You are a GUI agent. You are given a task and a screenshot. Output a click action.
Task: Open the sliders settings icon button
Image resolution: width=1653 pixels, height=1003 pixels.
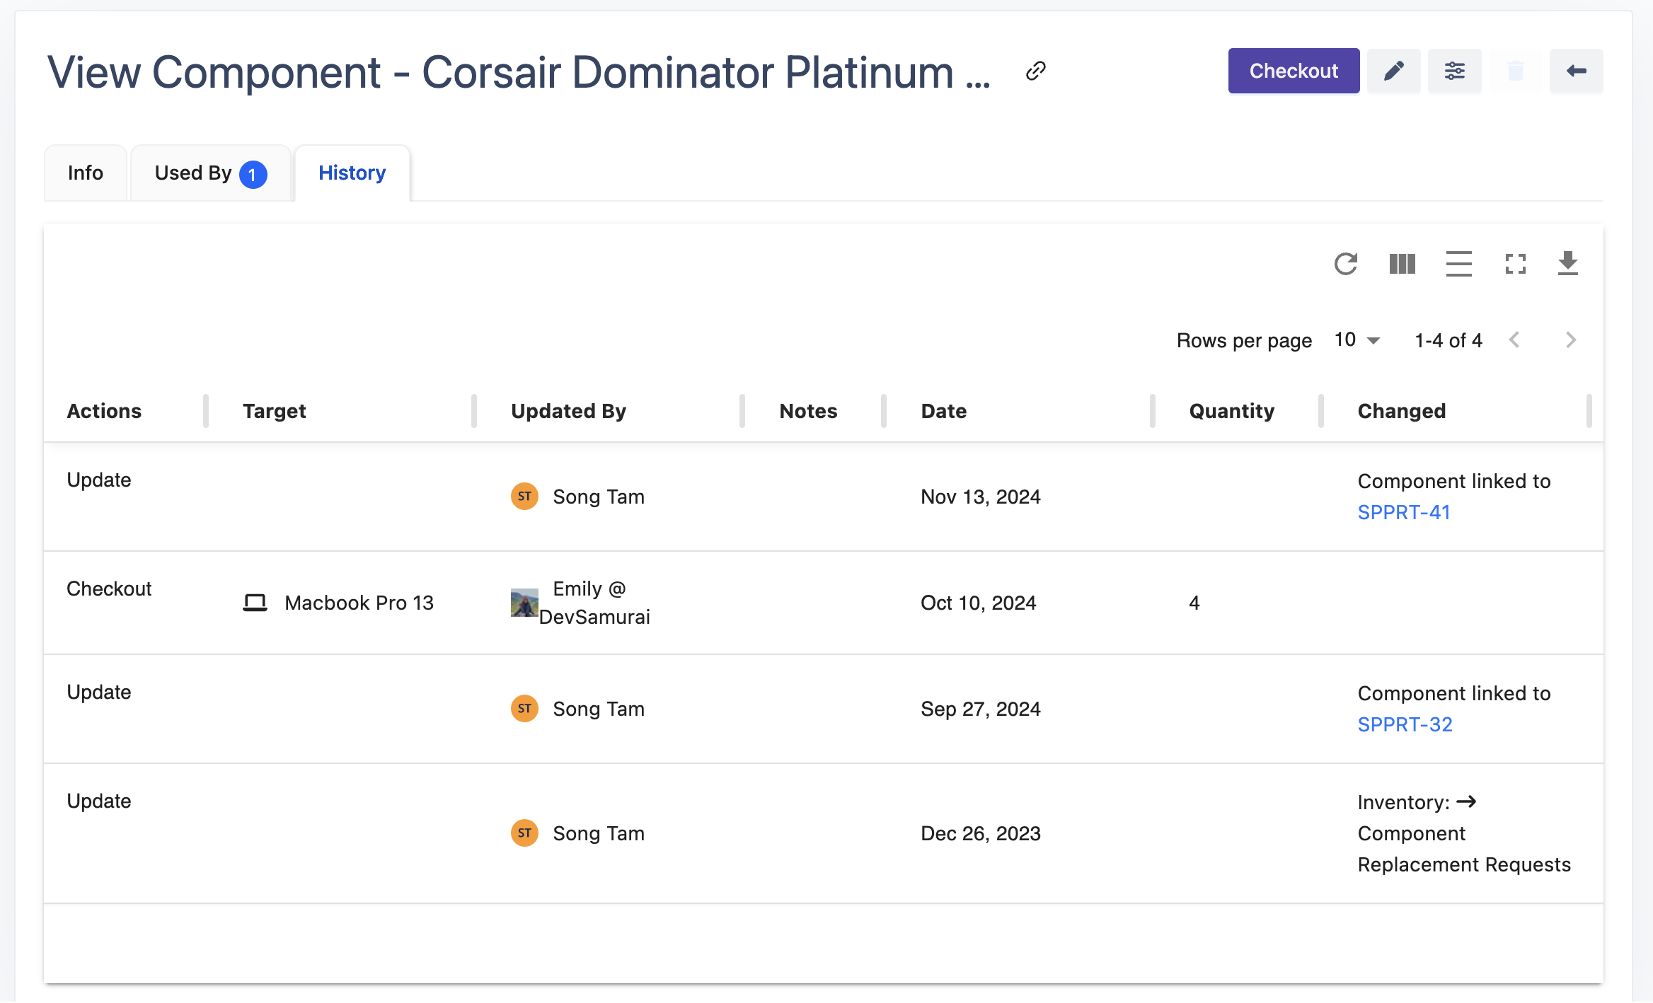click(x=1454, y=71)
